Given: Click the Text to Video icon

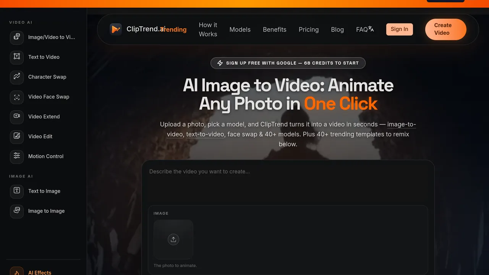Looking at the screenshot, I should coord(17,57).
